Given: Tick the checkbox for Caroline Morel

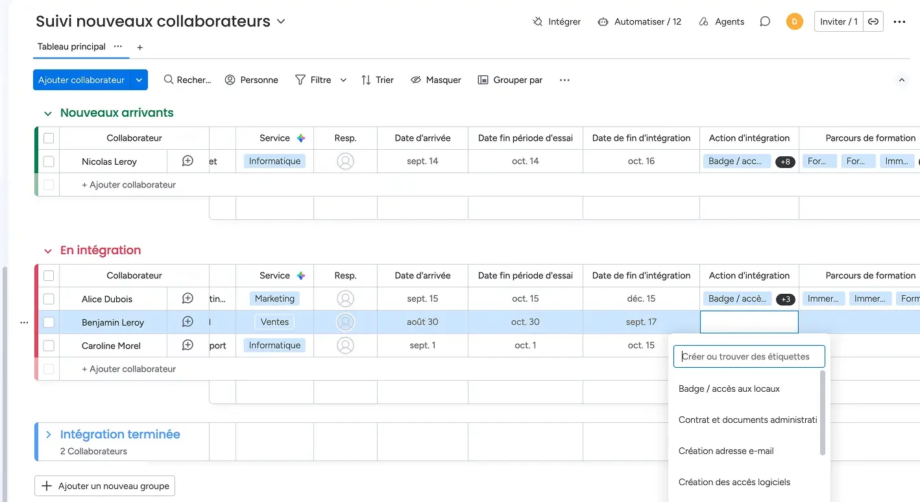Looking at the screenshot, I should [49, 346].
